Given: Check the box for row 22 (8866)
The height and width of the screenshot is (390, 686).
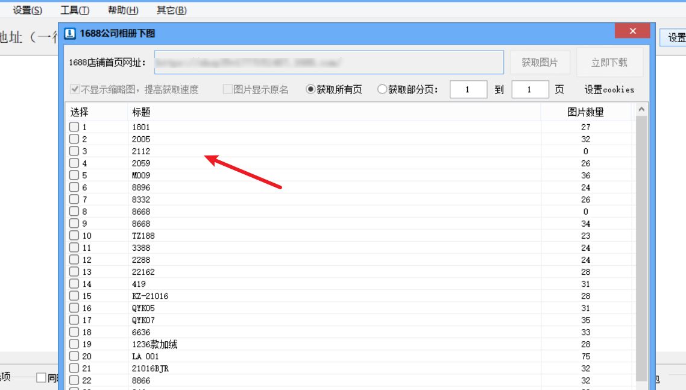Looking at the screenshot, I should [x=74, y=380].
